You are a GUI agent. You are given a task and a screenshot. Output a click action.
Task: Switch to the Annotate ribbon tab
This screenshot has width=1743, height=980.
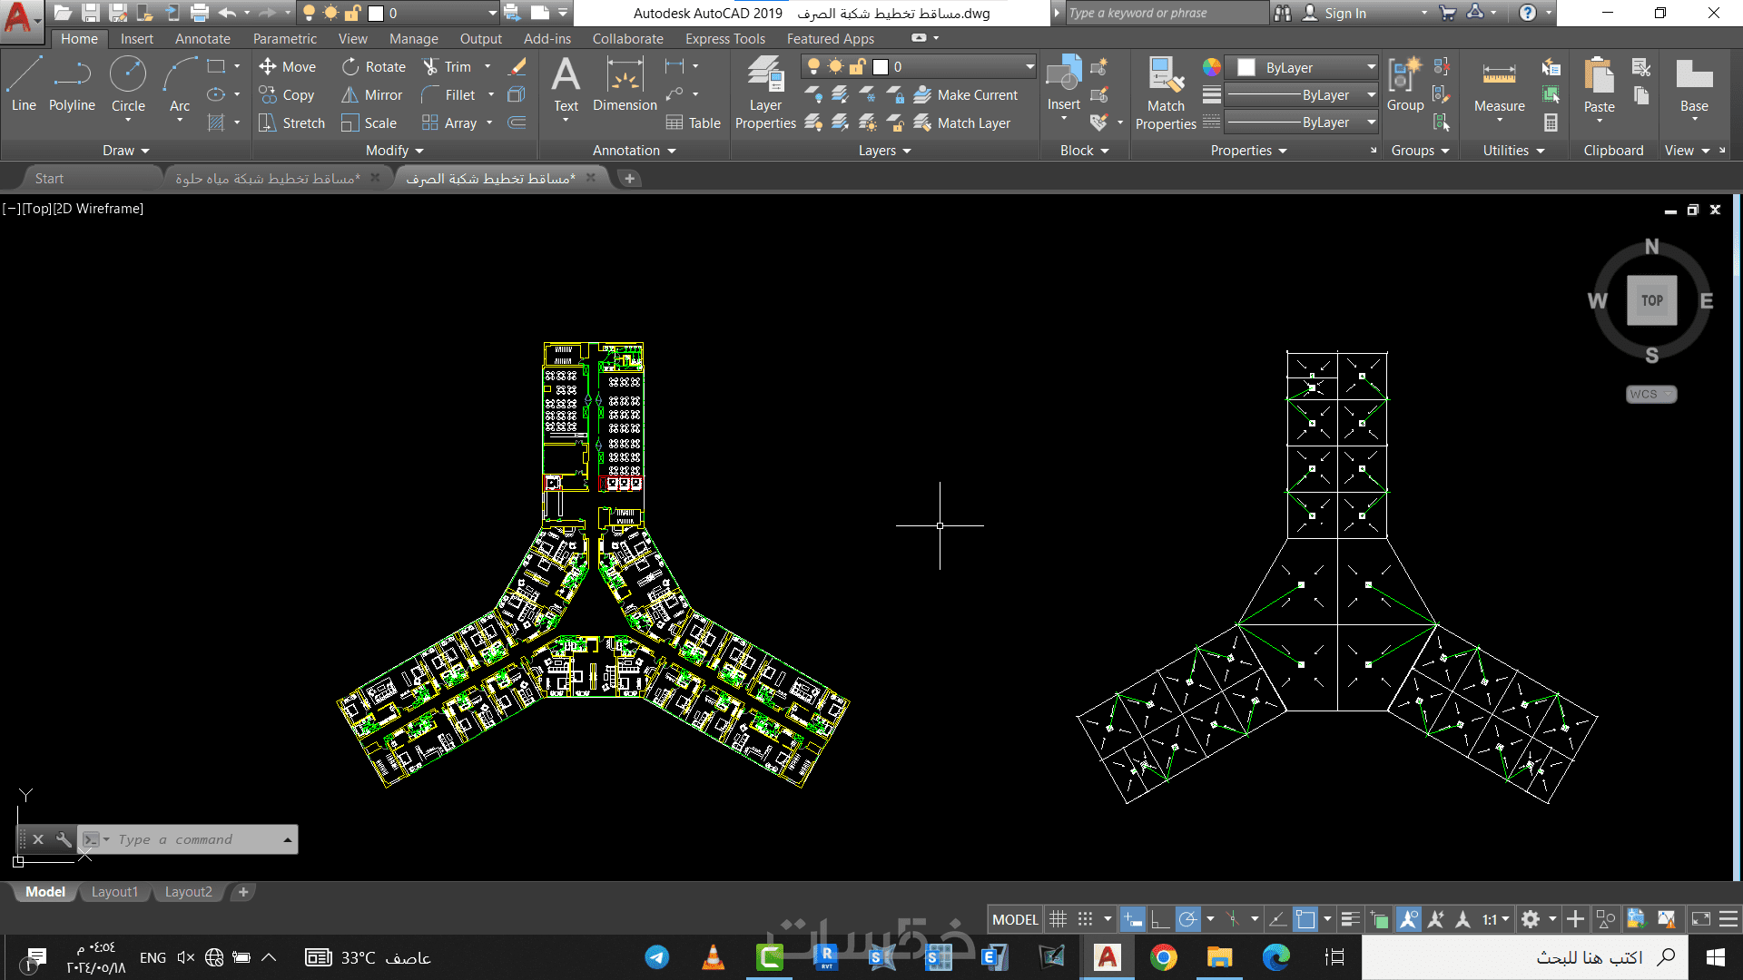pyautogui.click(x=202, y=39)
